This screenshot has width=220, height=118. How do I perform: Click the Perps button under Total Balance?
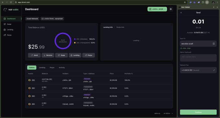[x=89, y=55]
